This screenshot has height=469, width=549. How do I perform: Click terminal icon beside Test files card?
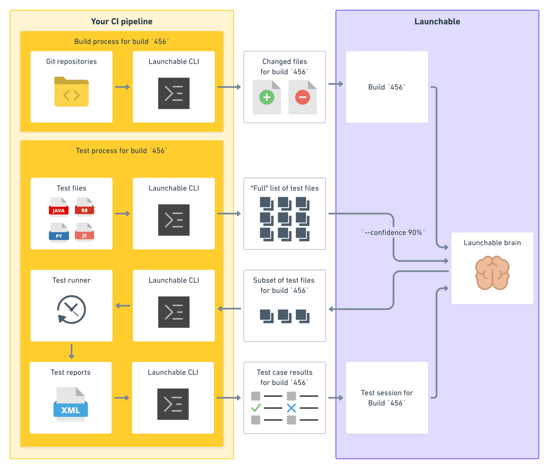[x=174, y=220]
